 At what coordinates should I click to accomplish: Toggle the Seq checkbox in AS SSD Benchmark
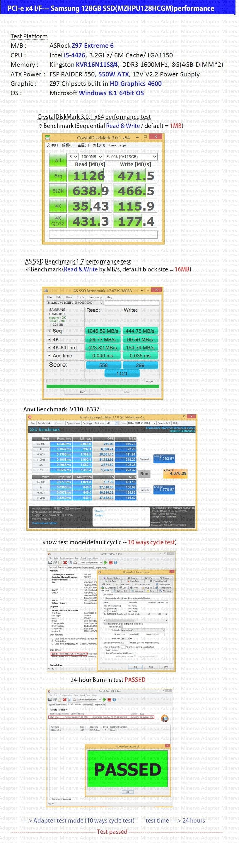coord(49,331)
